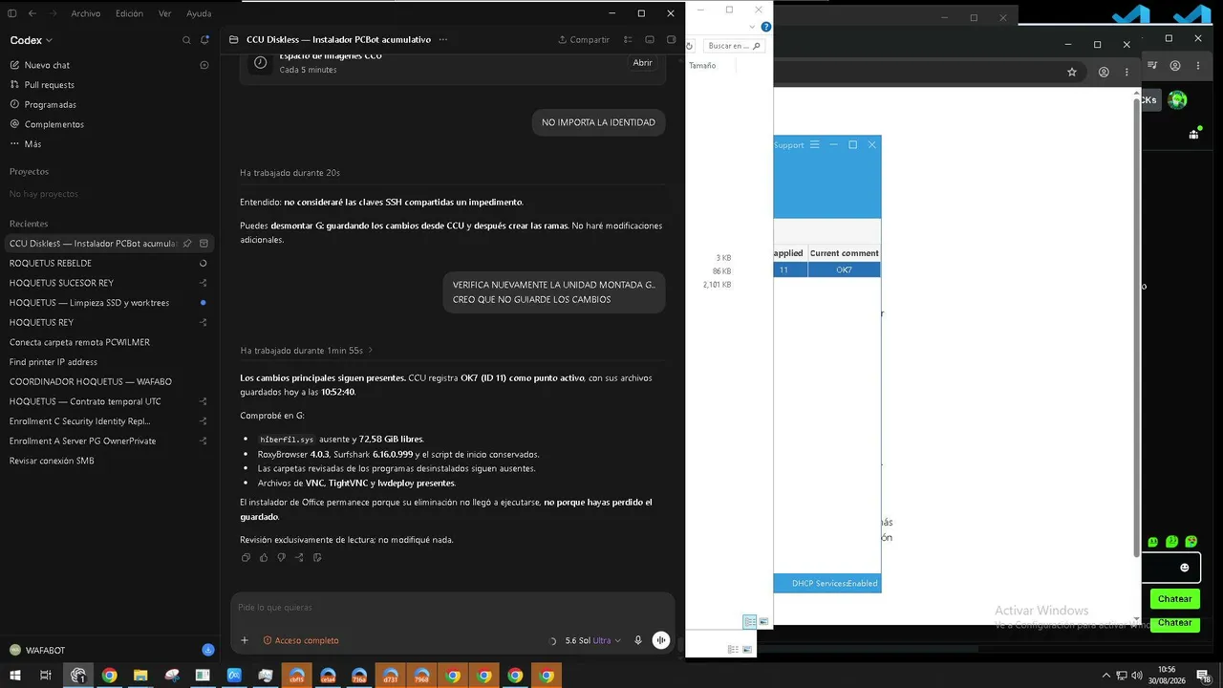This screenshot has height=688, width=1223.
Task: Open the WAFABOT account entry
Action: pos(45,650)
